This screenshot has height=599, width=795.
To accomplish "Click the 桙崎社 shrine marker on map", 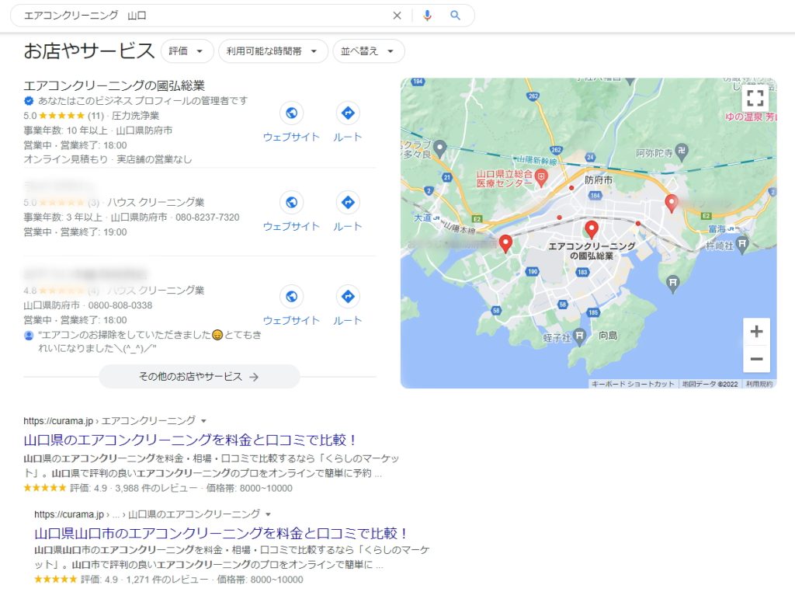I will click(x=741, y=245).
